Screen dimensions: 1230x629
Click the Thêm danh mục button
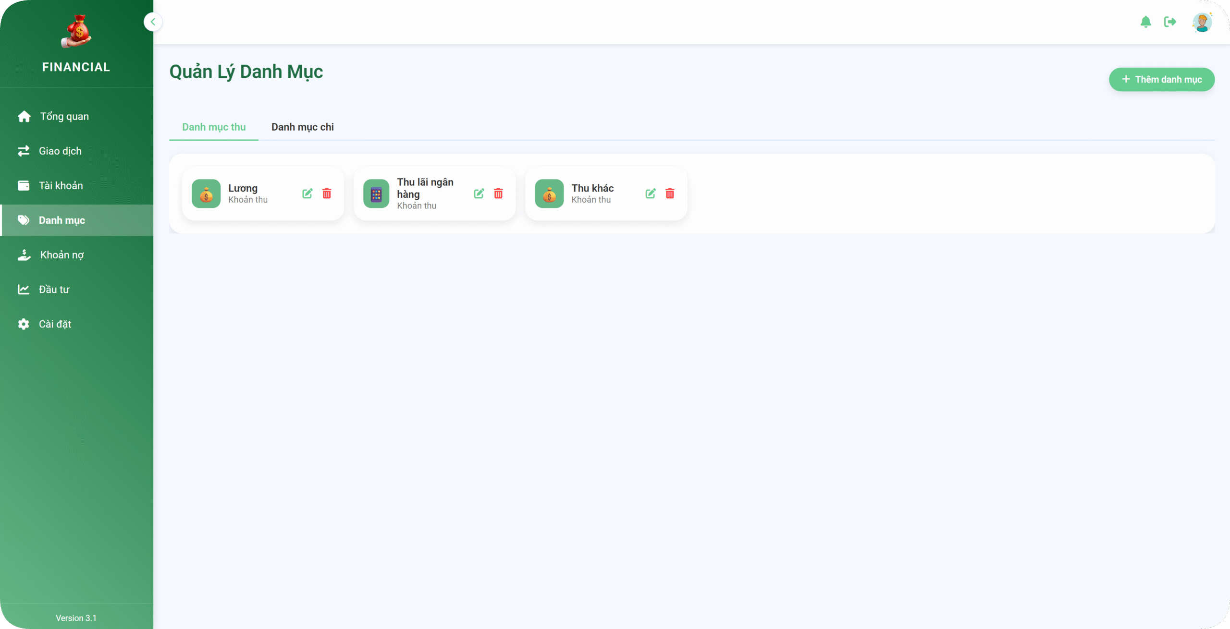click(x=1161, y=79)
